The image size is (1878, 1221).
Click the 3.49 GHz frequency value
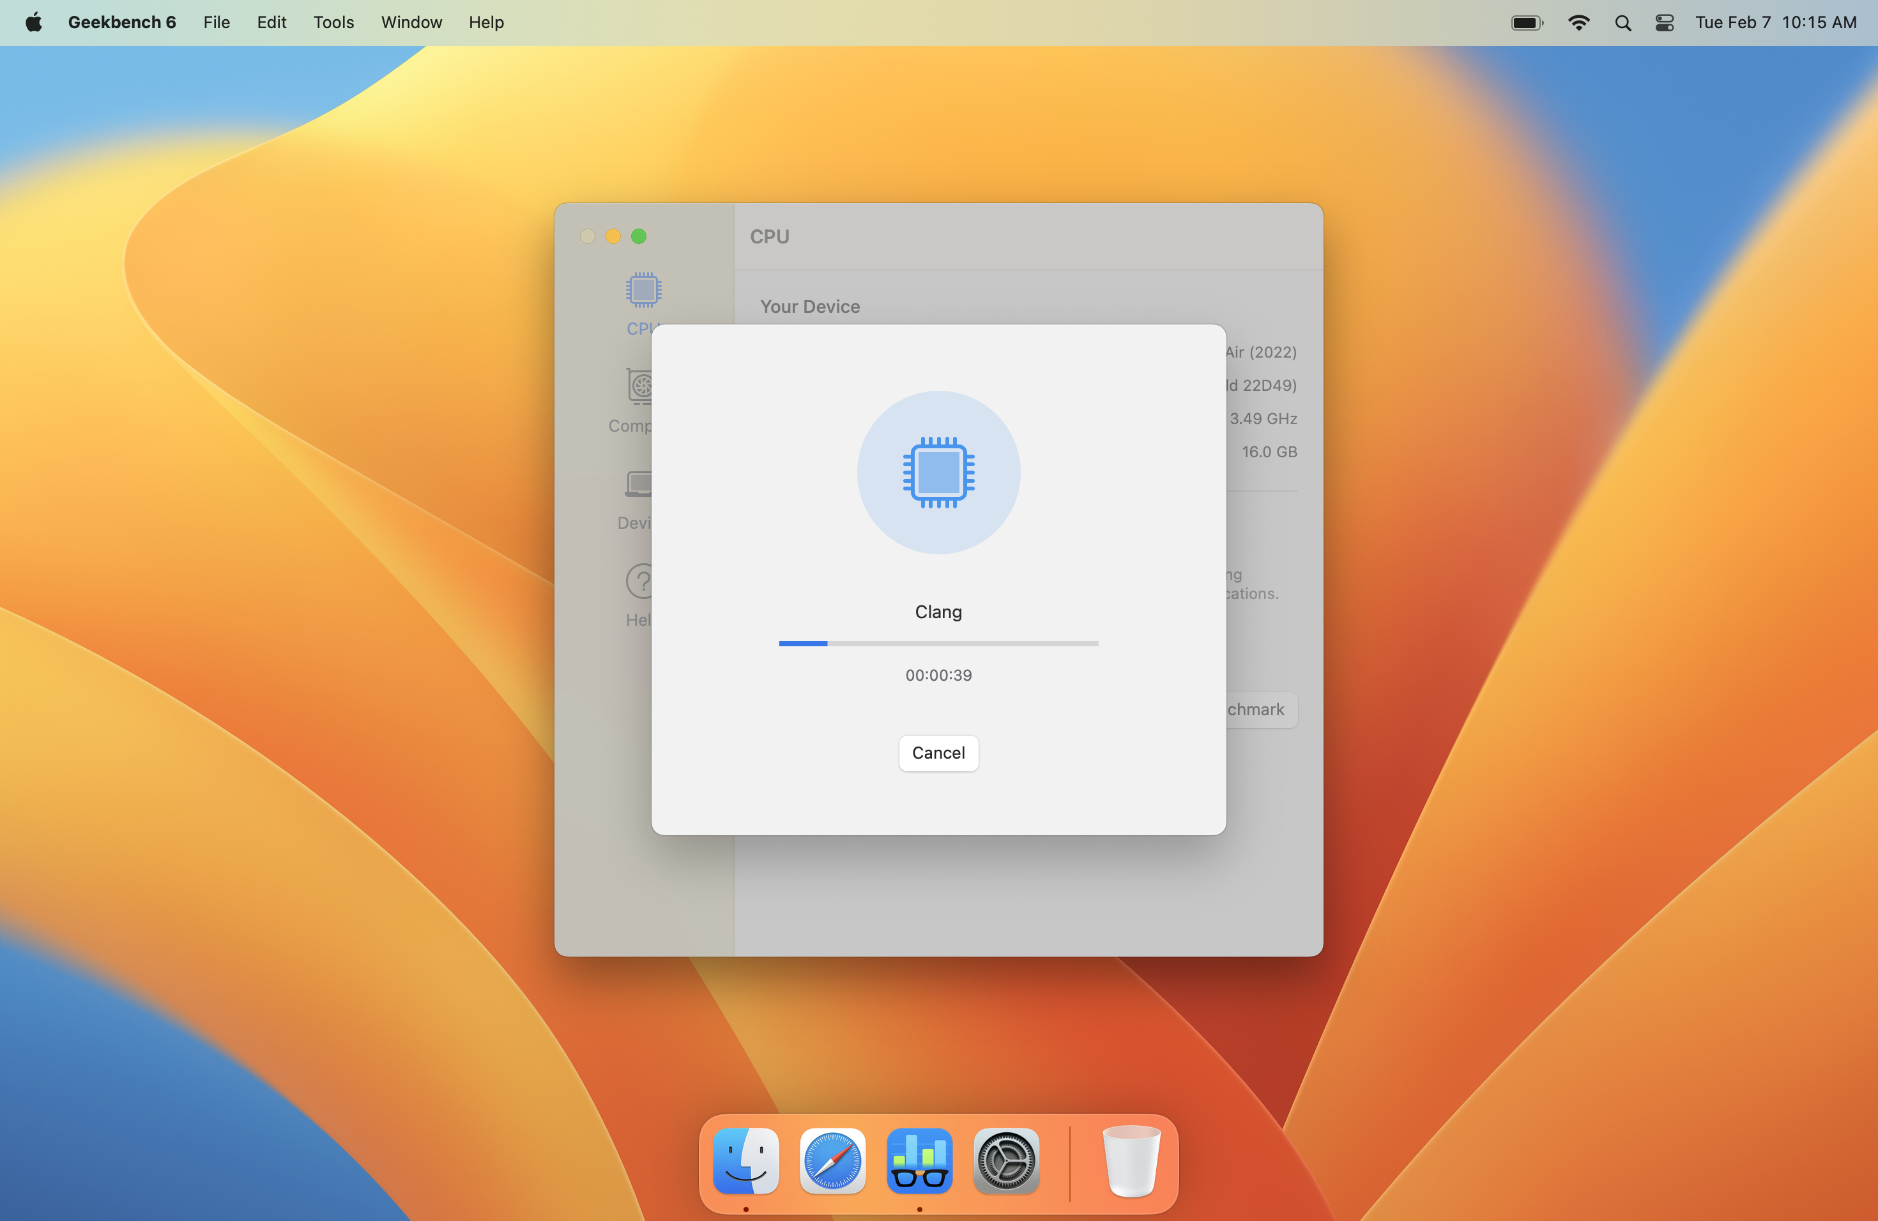point(1263,418)
